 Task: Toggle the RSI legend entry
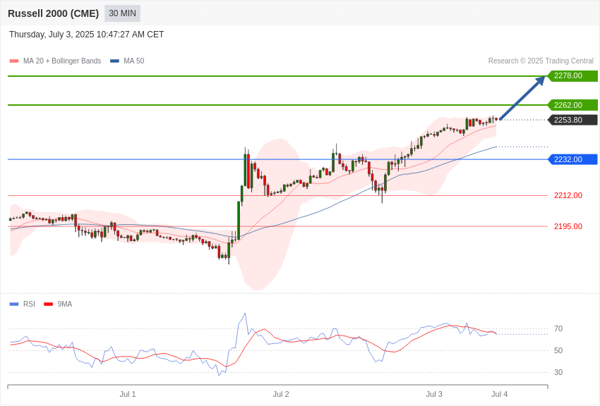[22, 304]
